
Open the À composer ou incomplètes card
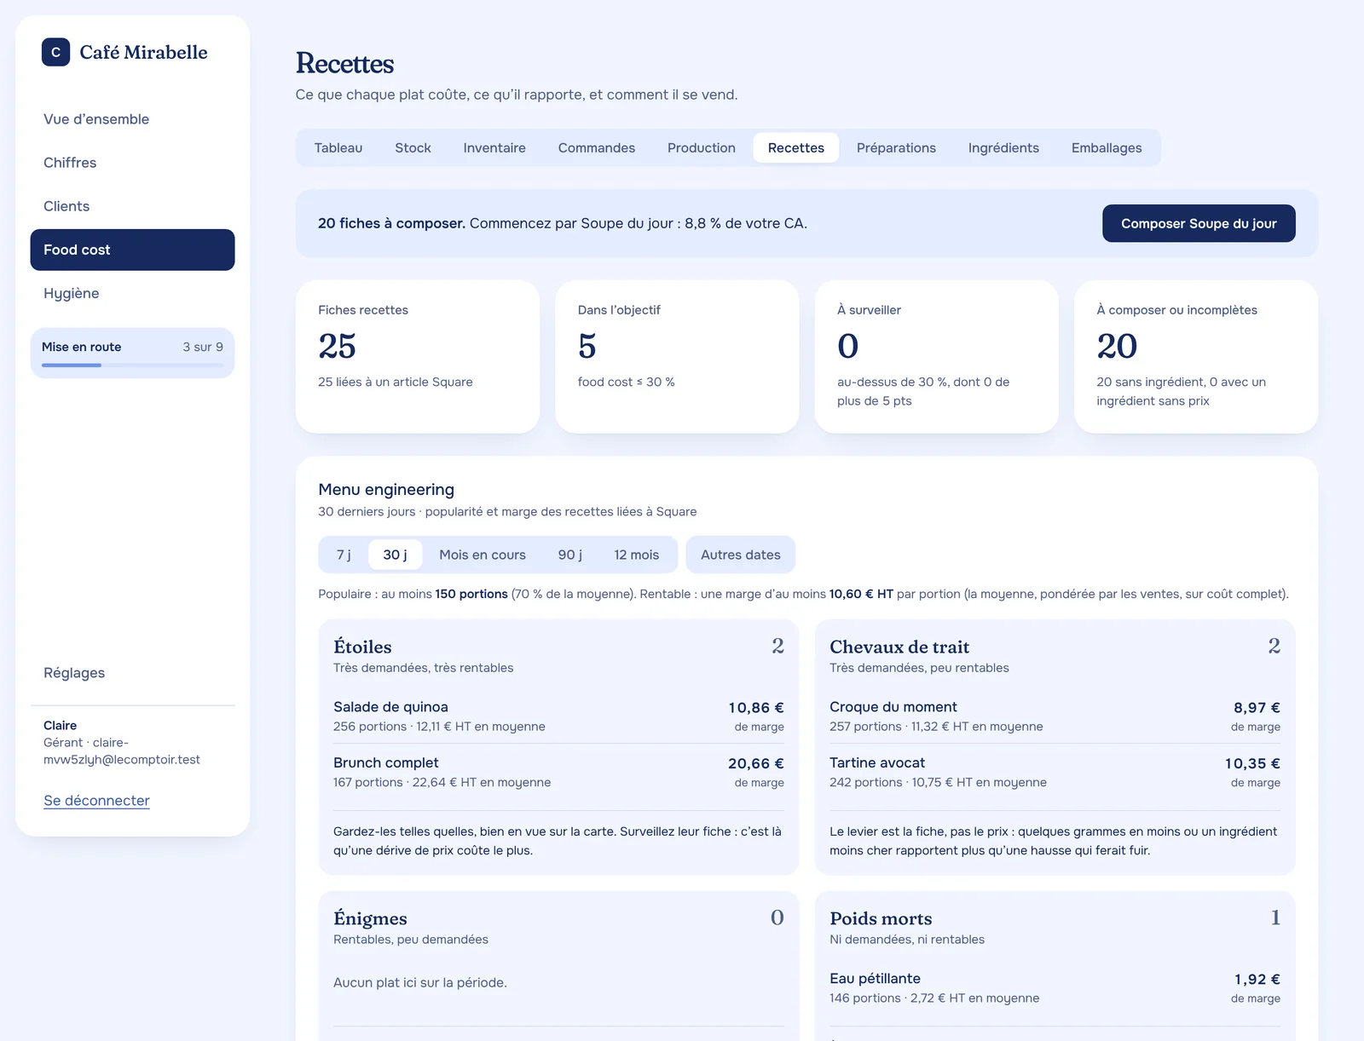coord(1196,357)
